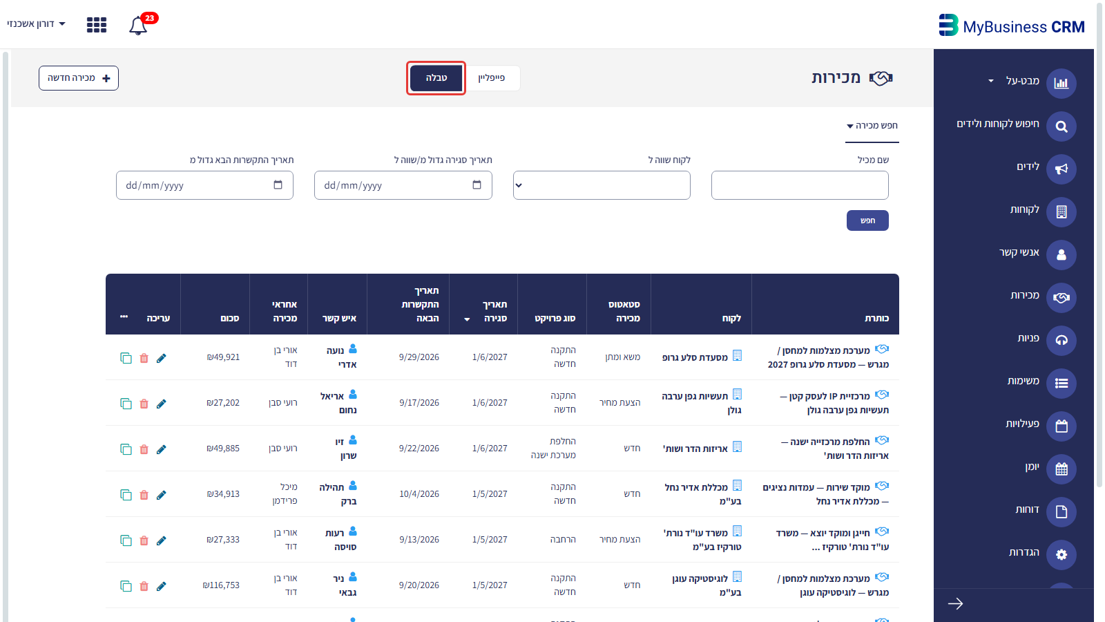Sort by תאריך סגירה column arrow
This screenshot has width=1105, height=622.
pos(467,319)
